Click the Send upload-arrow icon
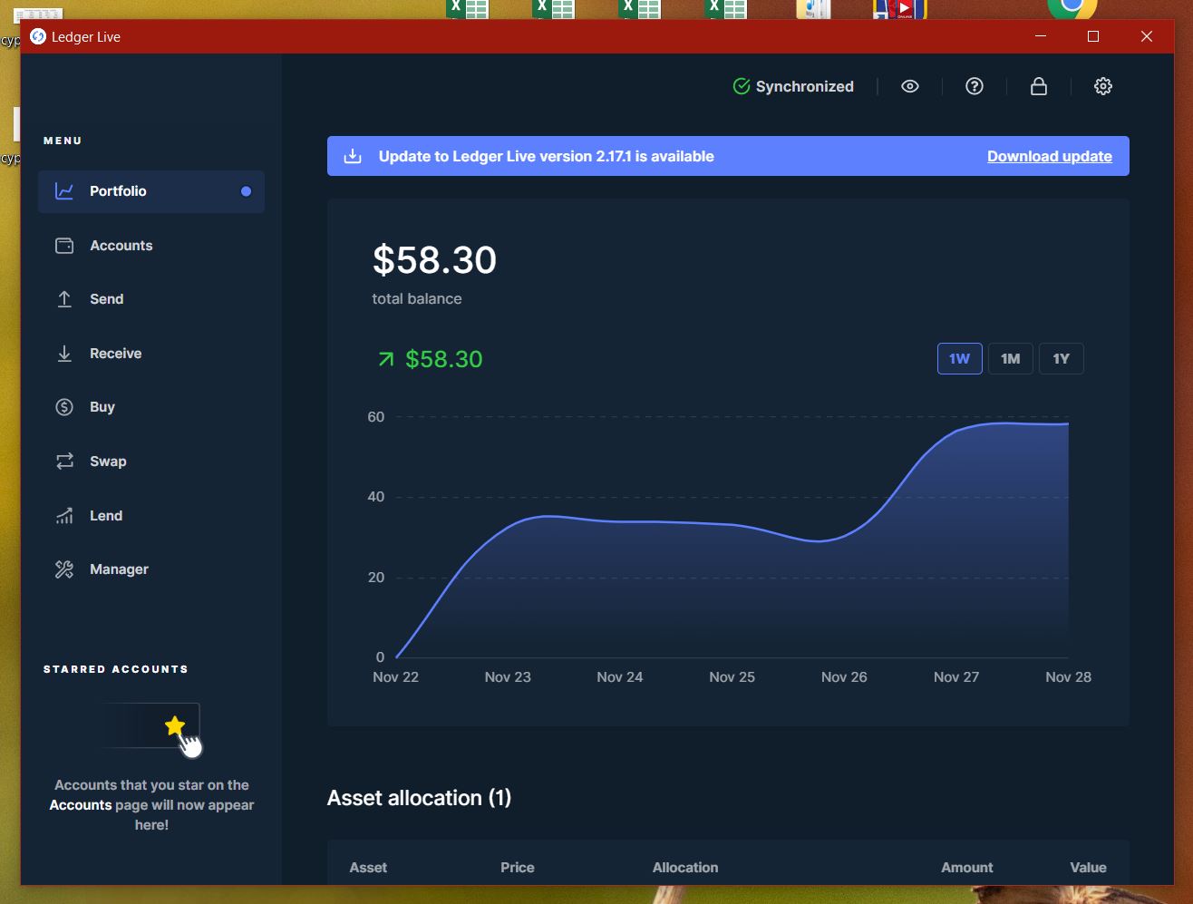This screenshot has height=904, width=1193. pos(64,299)
